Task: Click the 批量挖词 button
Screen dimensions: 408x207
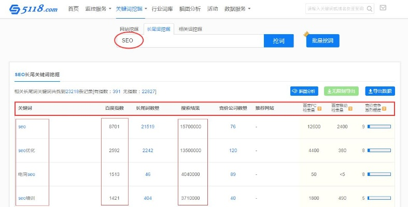Action: (322, 41)
